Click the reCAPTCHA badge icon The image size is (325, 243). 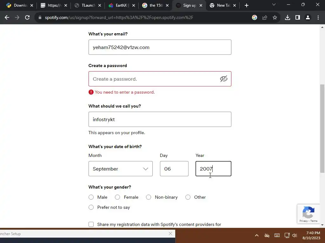[x=308, y=212]
